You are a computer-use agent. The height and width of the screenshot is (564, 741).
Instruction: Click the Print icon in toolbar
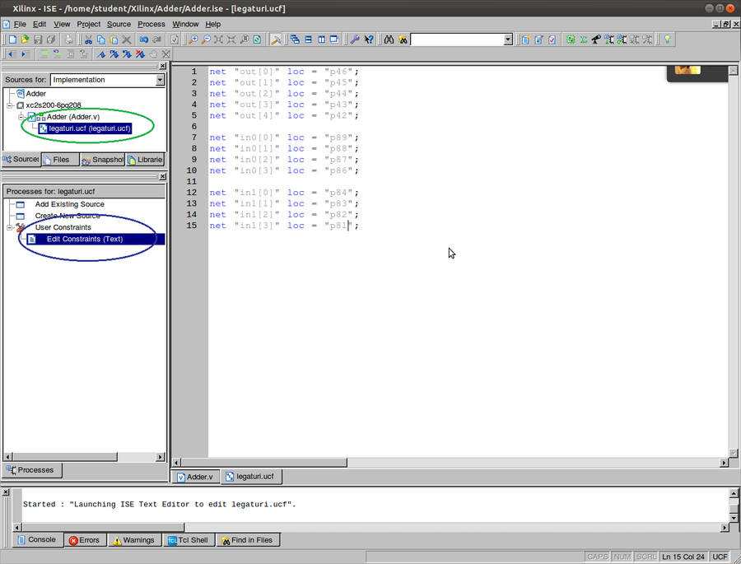pos(70,40)
